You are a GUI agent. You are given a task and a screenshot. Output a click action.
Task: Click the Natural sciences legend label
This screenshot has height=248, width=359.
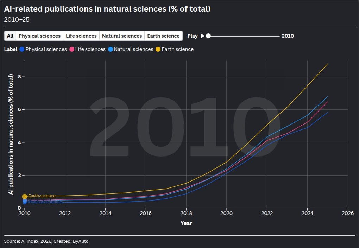(133, 49)
